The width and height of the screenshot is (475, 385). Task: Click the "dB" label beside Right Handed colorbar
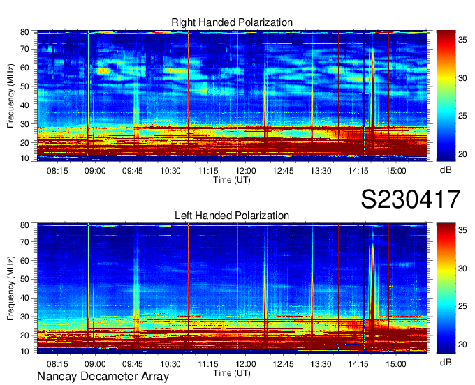pos(446,170)
